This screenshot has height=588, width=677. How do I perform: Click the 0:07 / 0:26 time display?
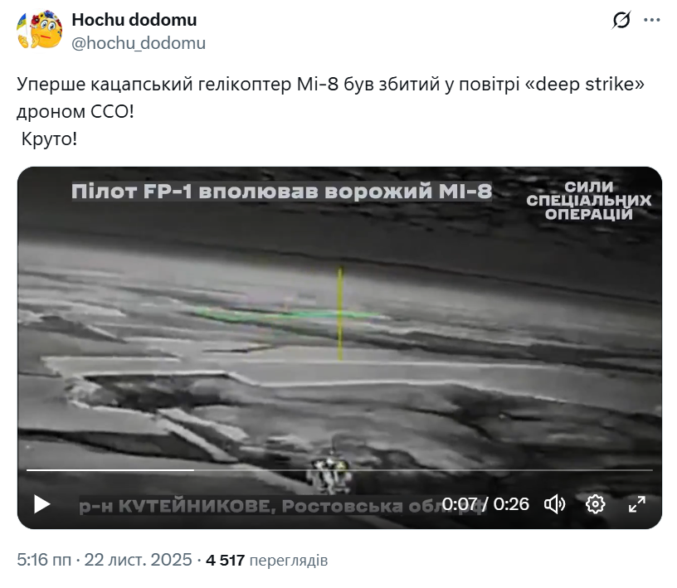[x=485, y=503]
